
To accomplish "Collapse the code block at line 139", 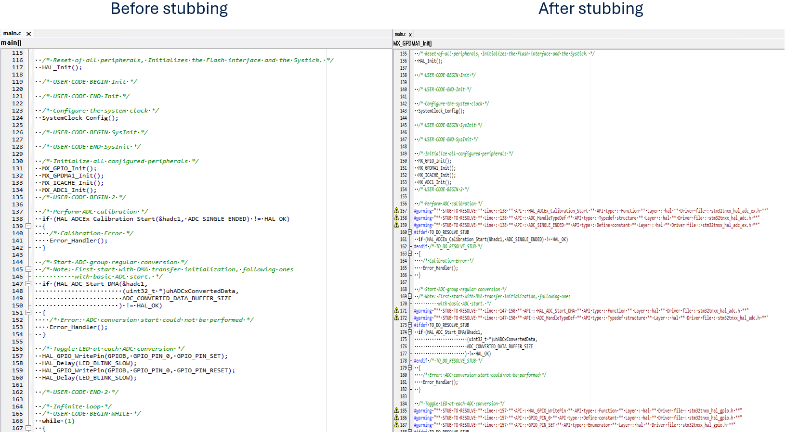I will [28, 226].
